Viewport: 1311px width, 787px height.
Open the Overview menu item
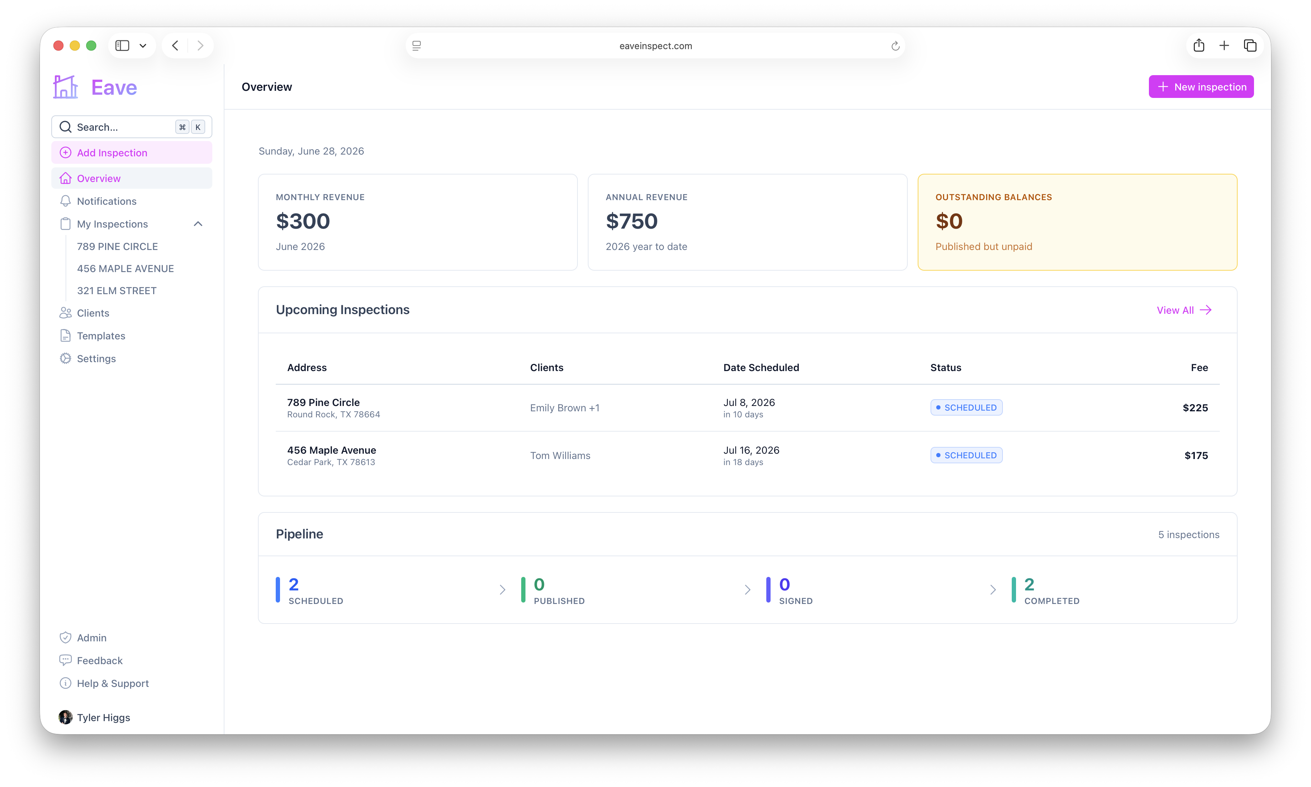pos(131,178)
